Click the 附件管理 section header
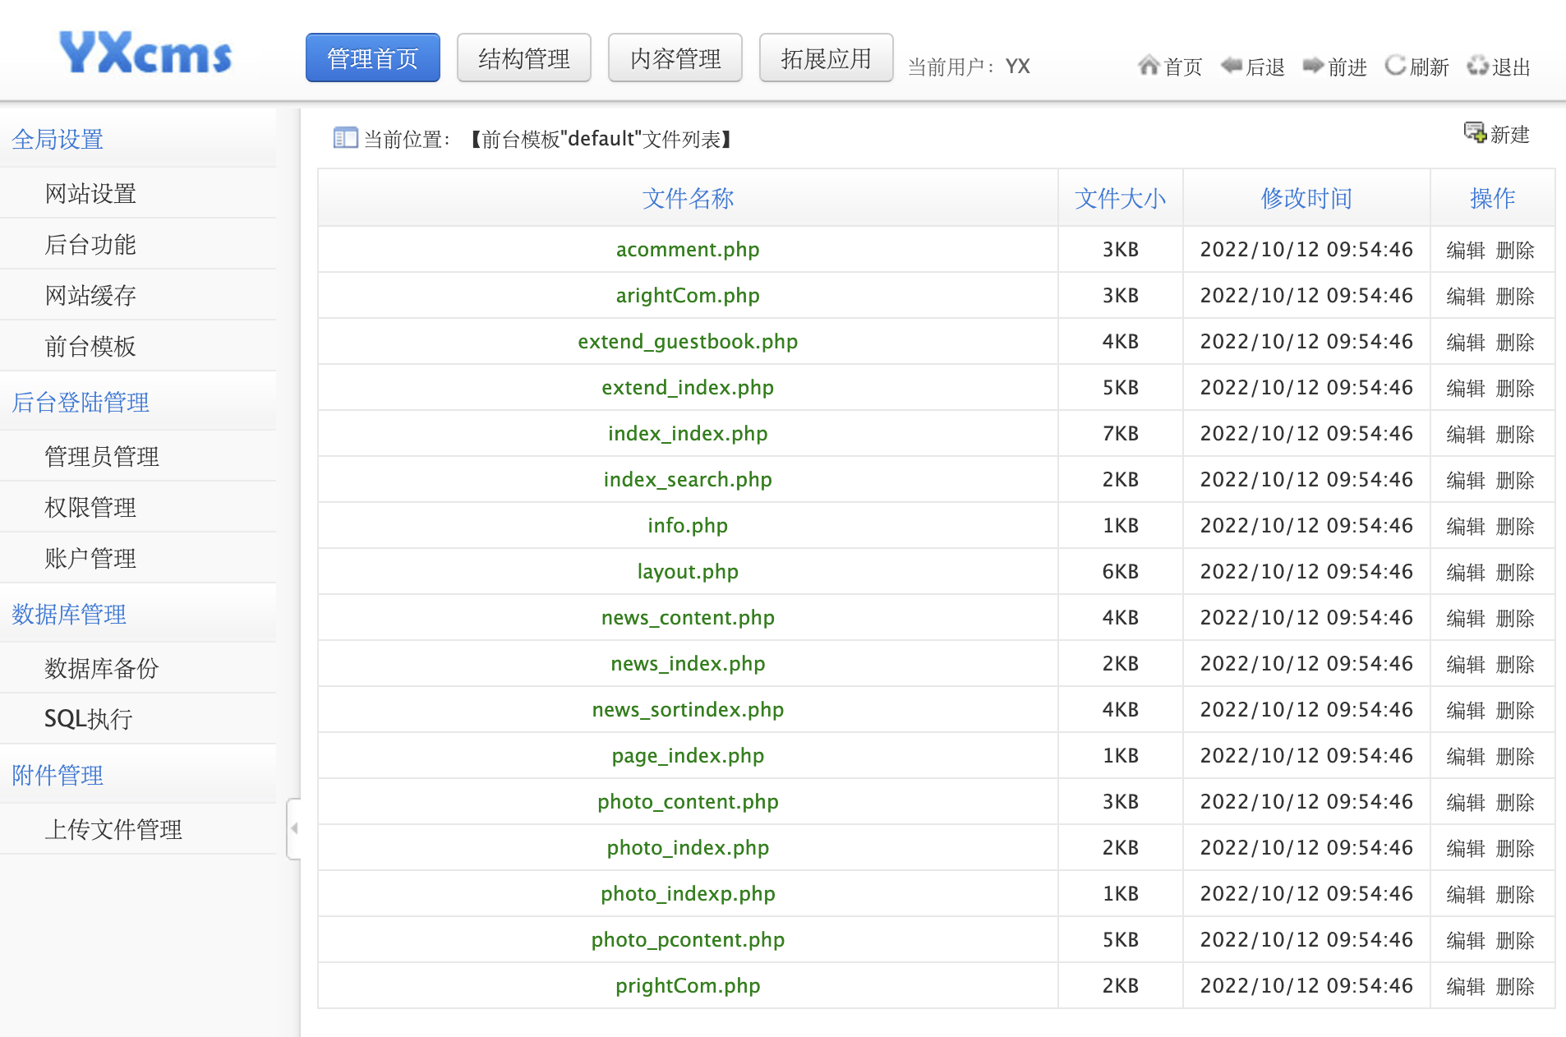The height and width of the screenshot is (1037, 1566). (58, 776)
